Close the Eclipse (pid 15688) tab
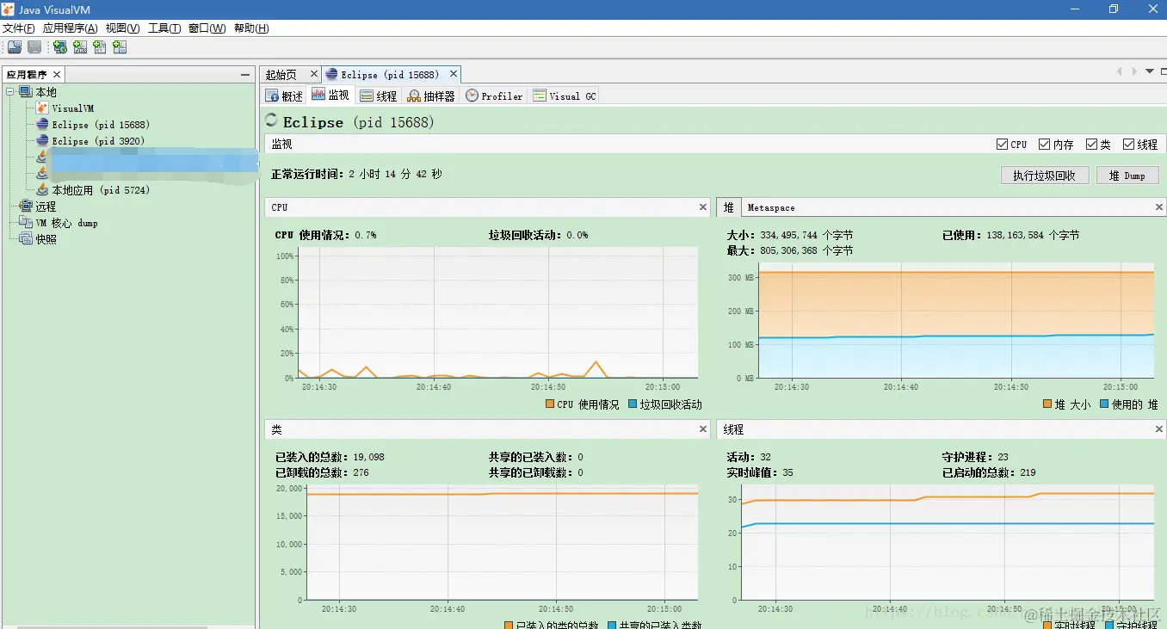Image resolution: width=1167 pixels, height=629 pixels. point(454,75)
